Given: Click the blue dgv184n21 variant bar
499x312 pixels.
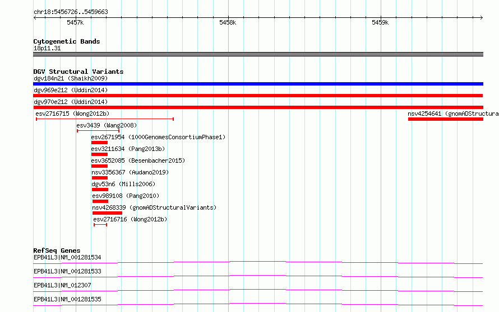Looking at the screenshot, I should click(258, 84).
